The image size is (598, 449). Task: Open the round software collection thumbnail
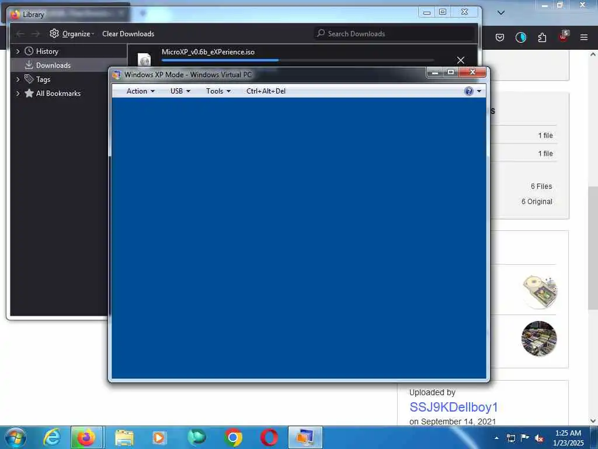point(539,339)
